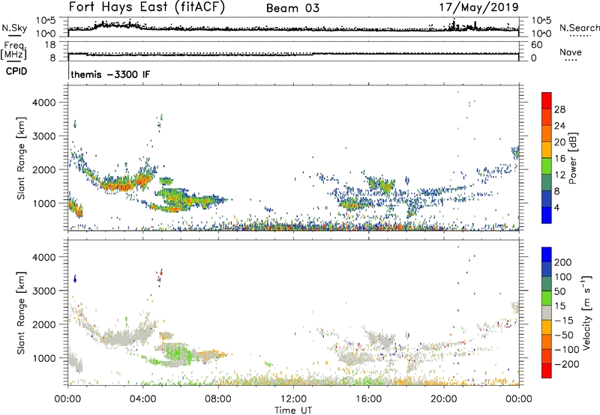Screen dimensions: 600x415
Task: Click velocity scale value '-50'
Action: pos(563,335)
